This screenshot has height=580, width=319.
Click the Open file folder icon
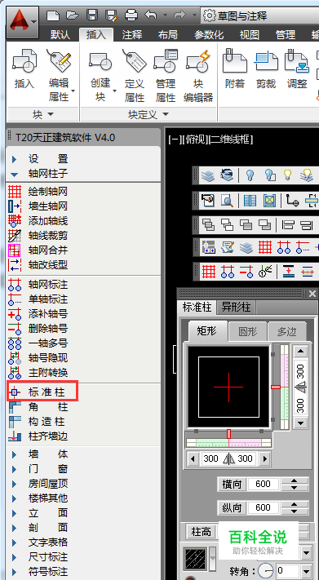click(72, 15)
